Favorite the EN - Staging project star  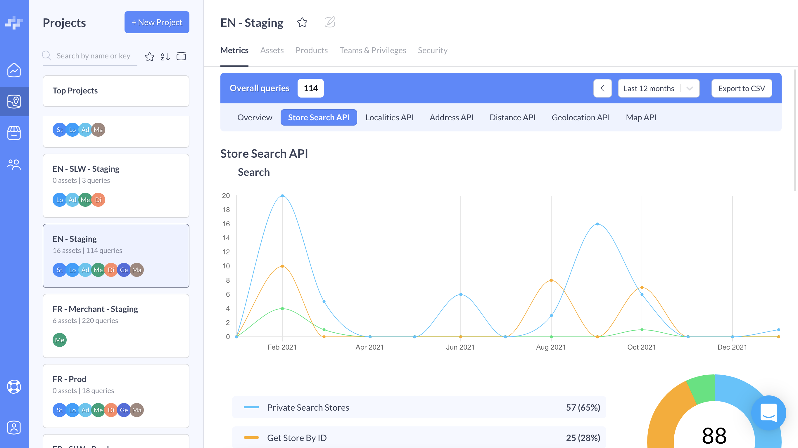[x=302, y=22]
